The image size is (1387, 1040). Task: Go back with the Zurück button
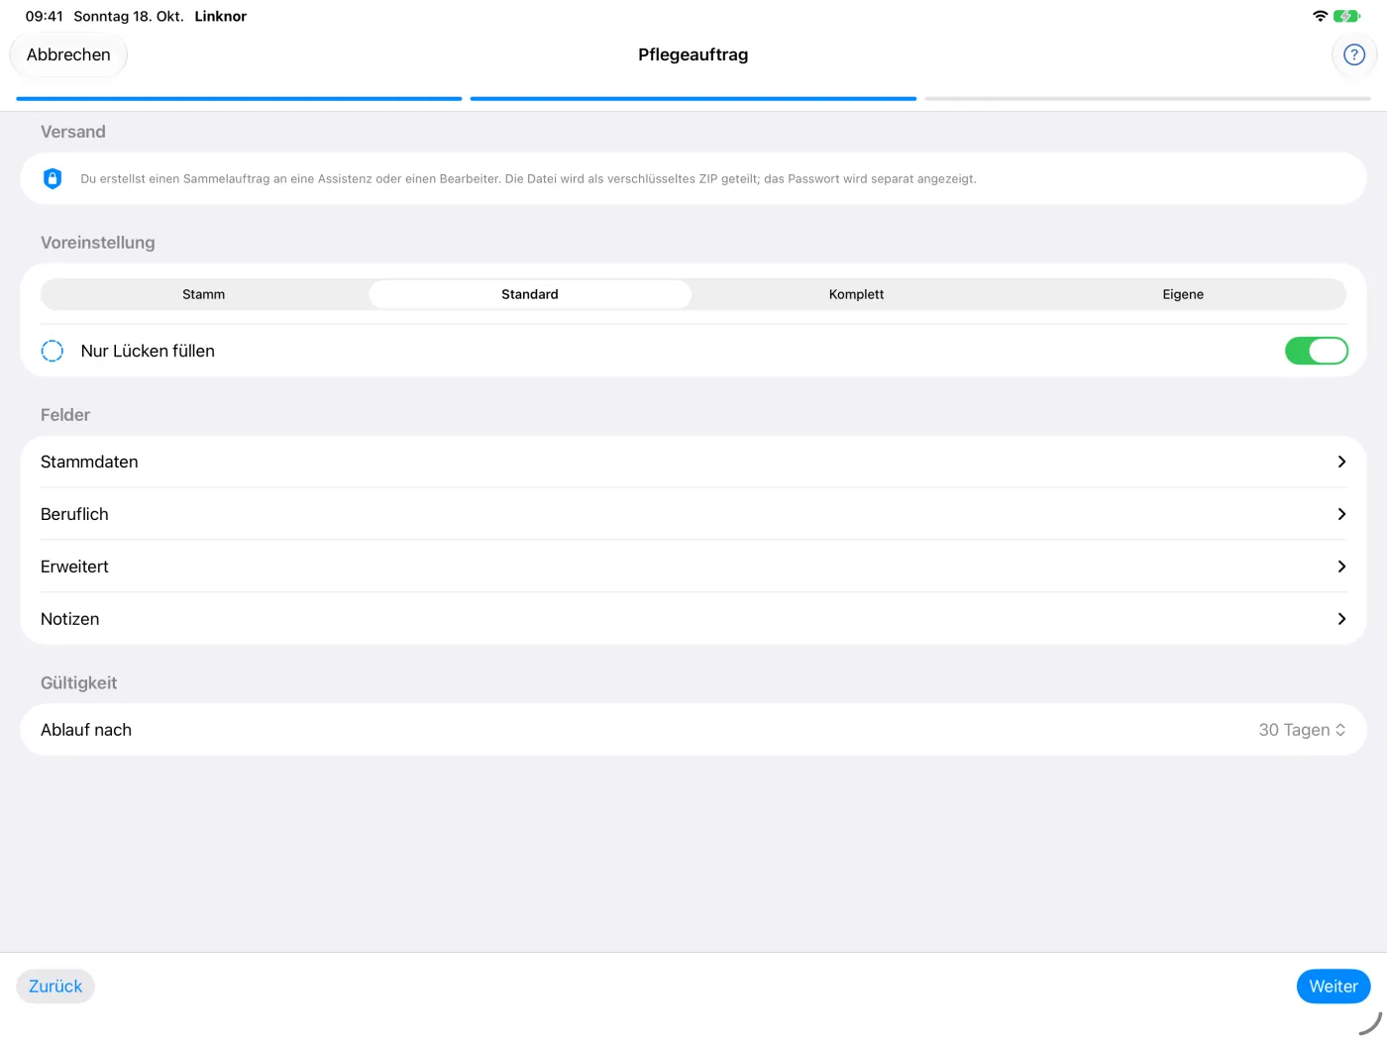[55, 987]
